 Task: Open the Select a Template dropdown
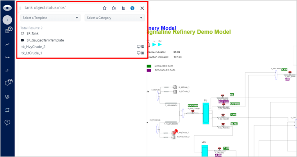(x=51, y=18)
